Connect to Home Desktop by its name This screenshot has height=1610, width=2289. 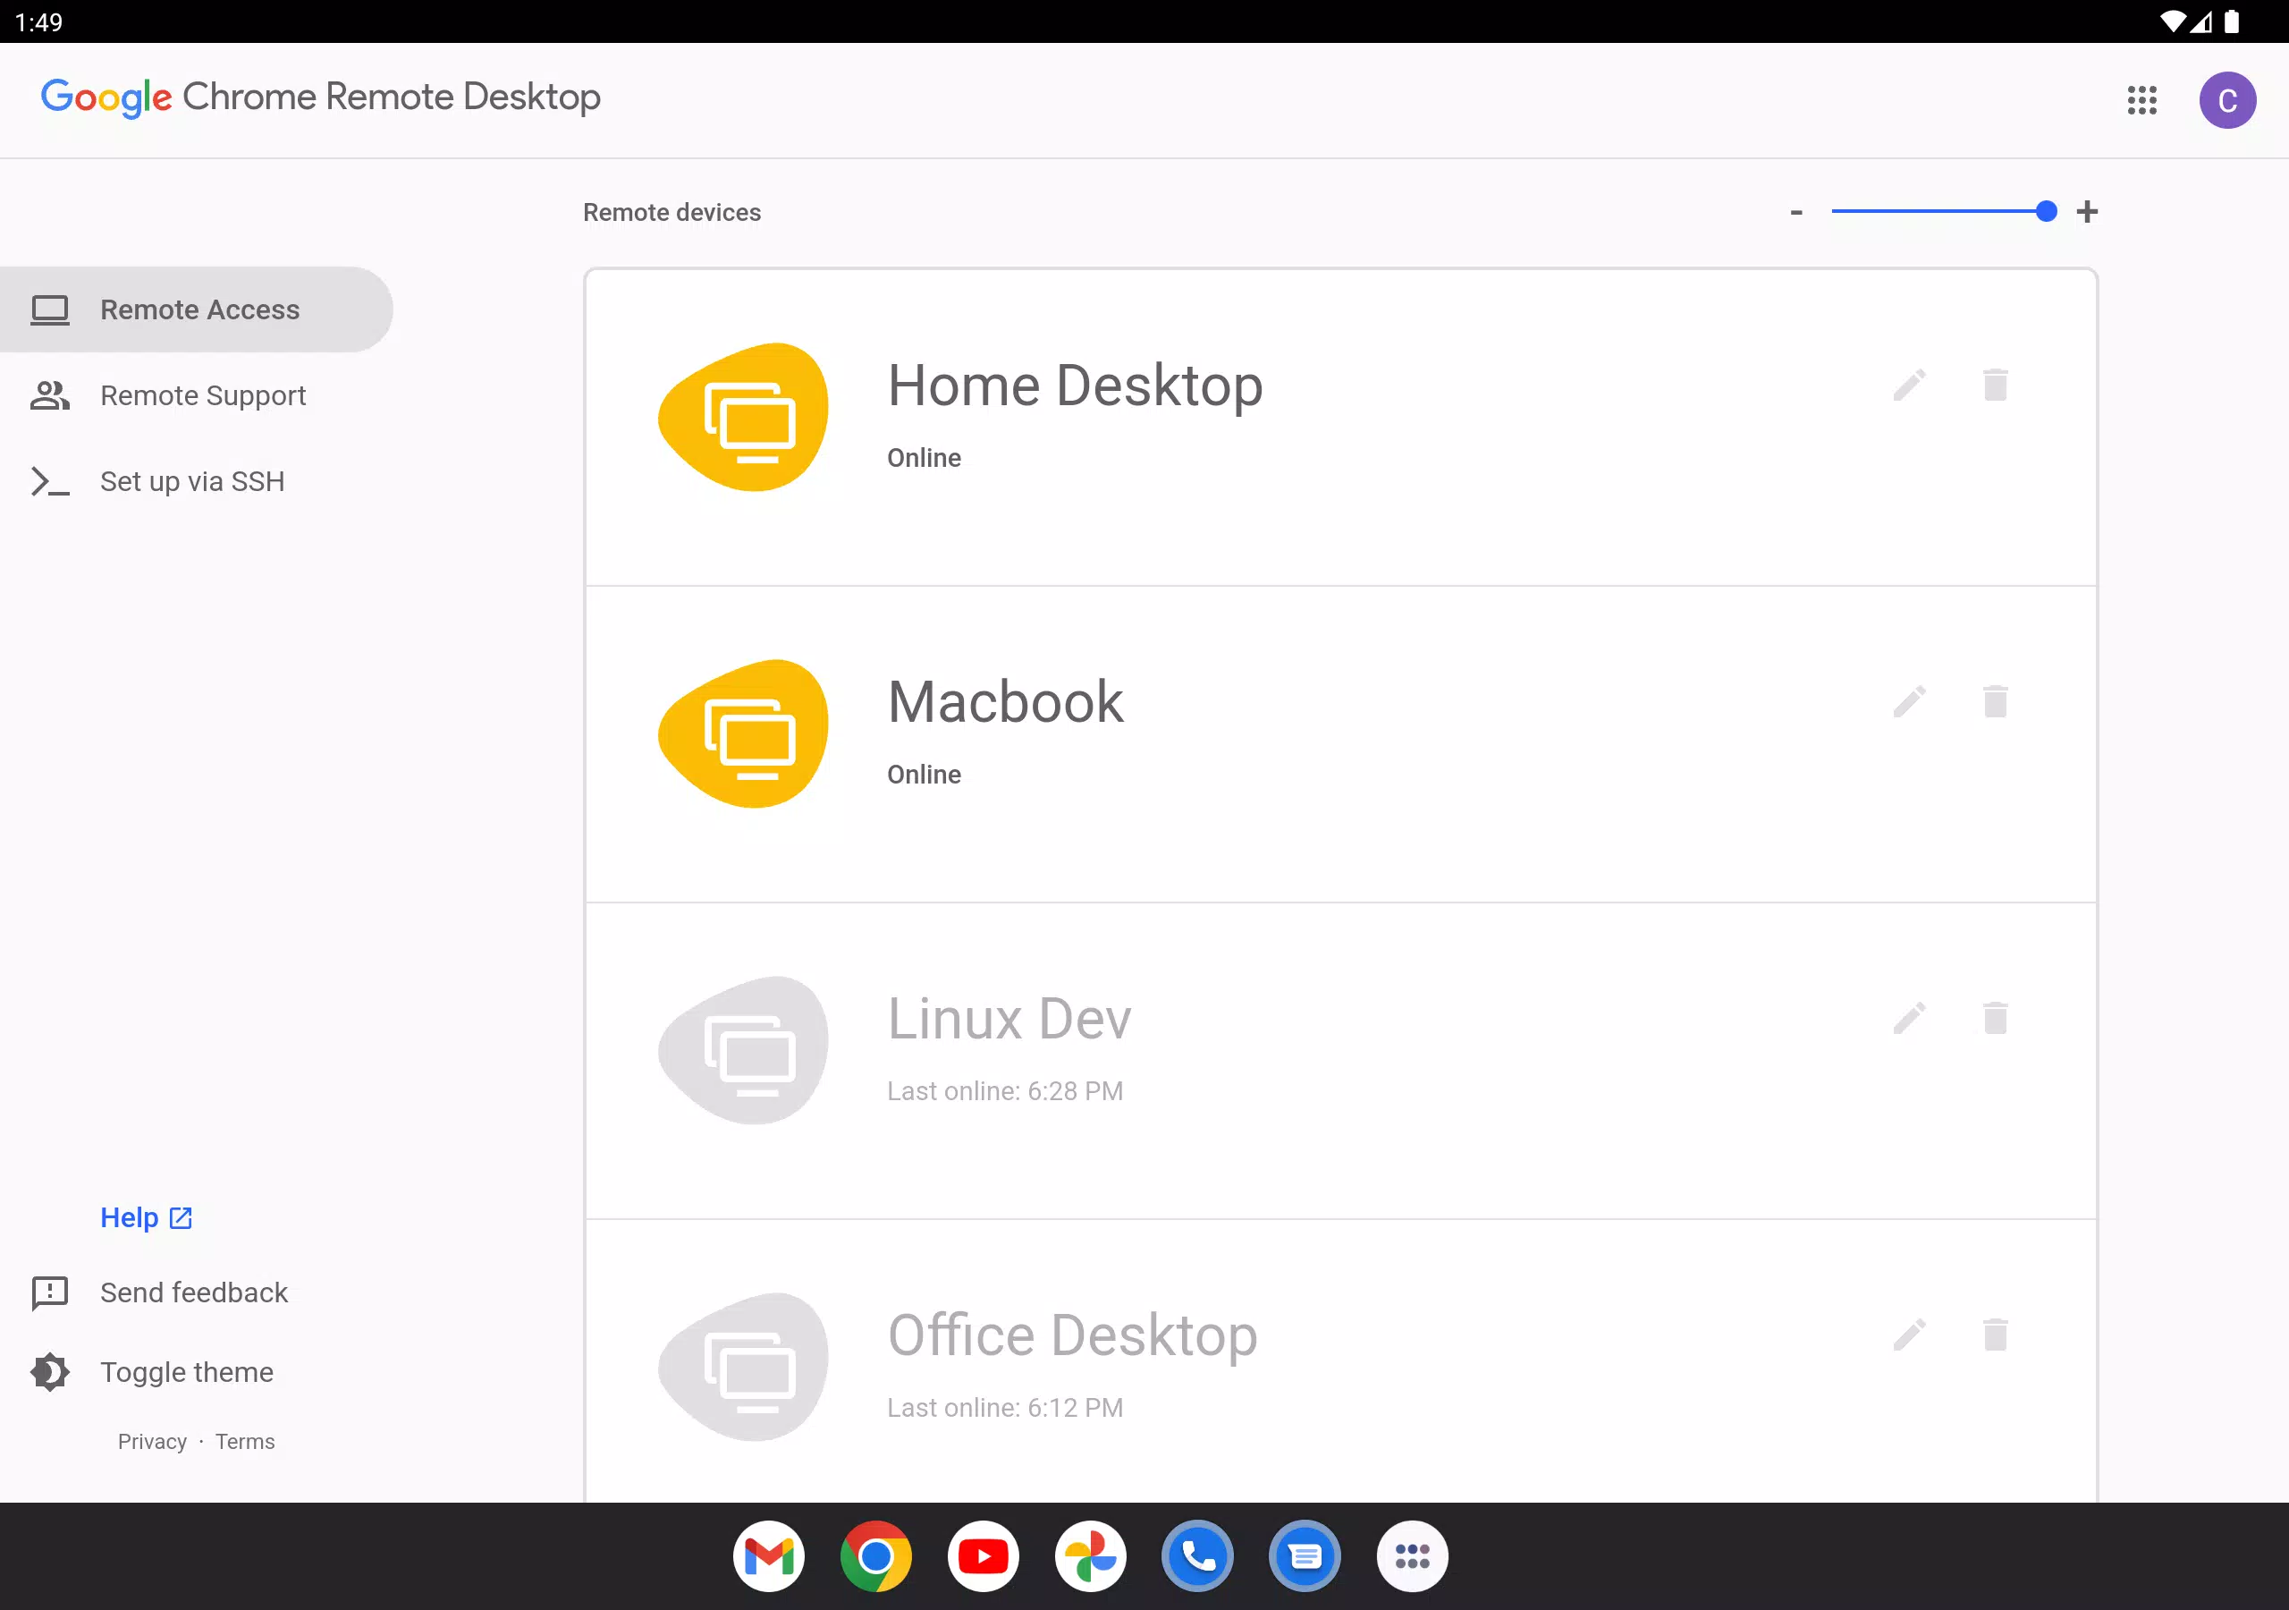coord(1075,385)
